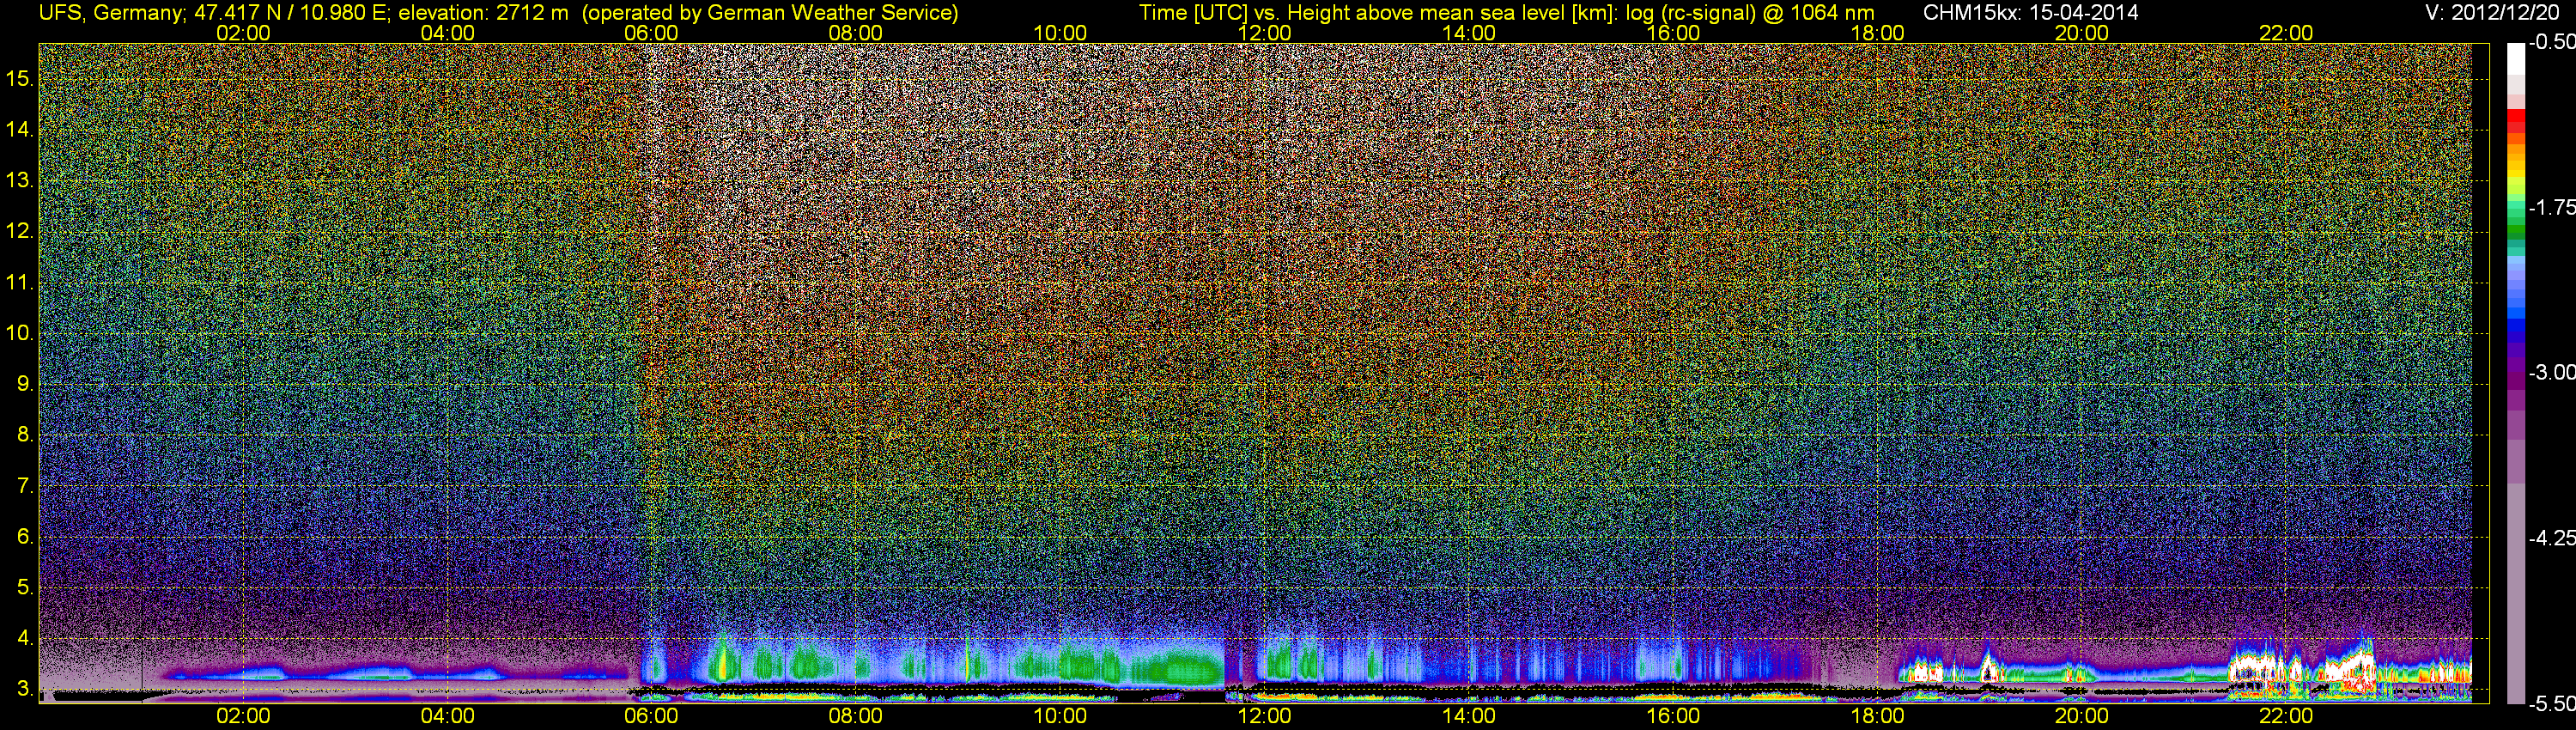Click the height axis label "3."

(24, 689)
